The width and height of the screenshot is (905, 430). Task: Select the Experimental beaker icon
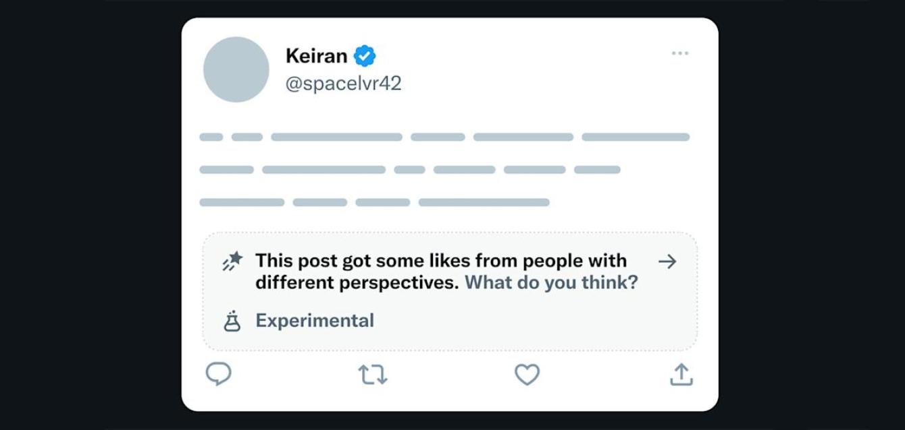[232, 320]
